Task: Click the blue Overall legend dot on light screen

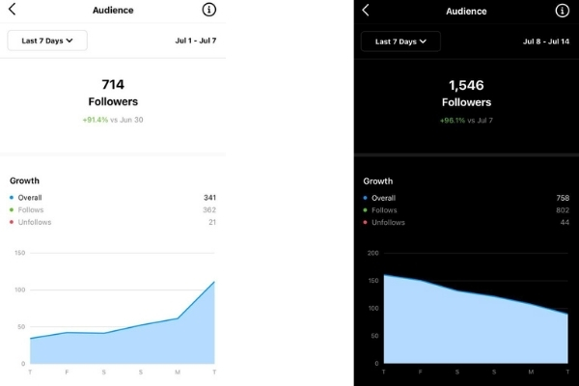Action: pos(12,198)
